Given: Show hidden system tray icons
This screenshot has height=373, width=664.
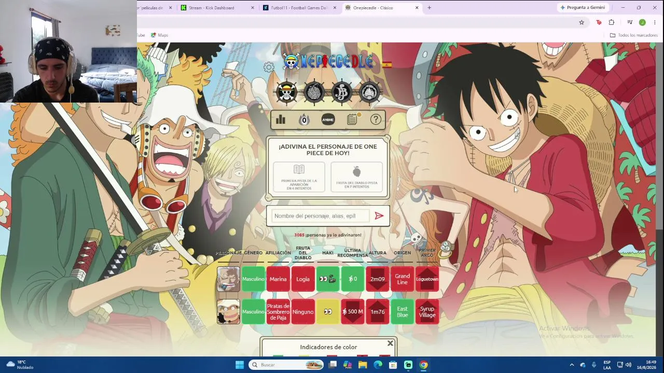Looking at the screenshot, I should [x=572, y=365].
